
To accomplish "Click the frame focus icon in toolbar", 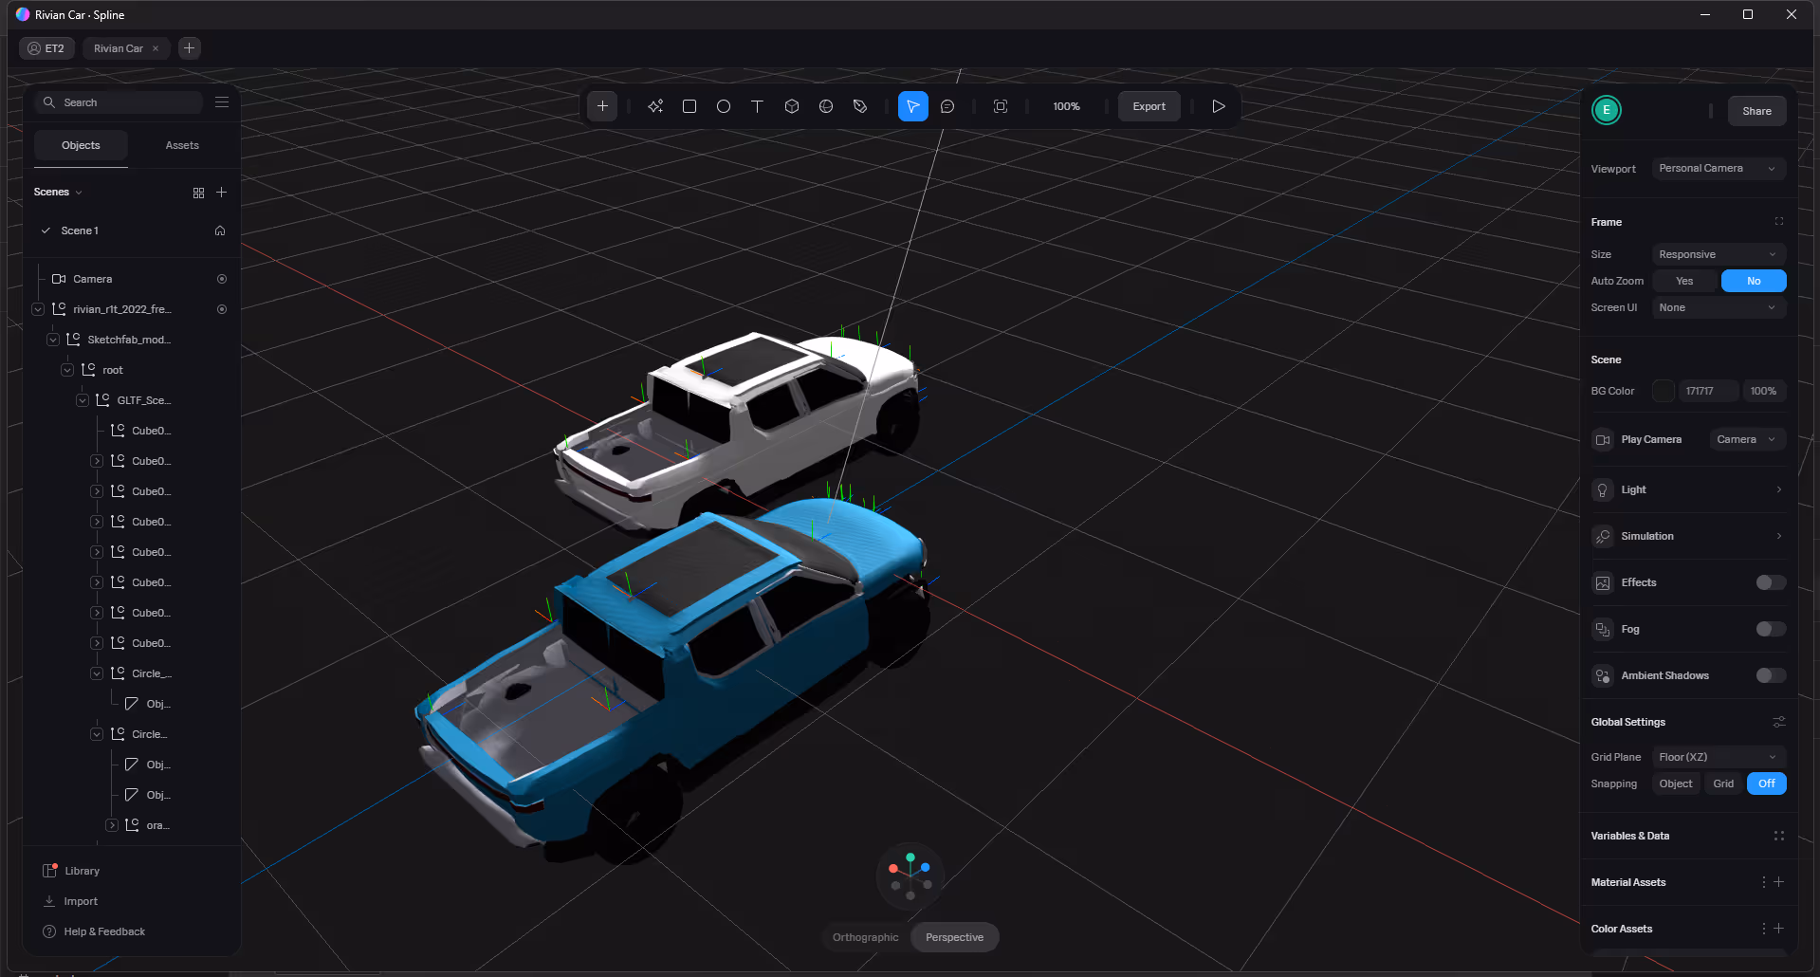I will pos(1001,106).
